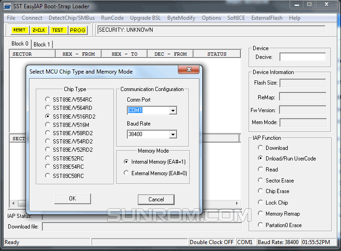Open the Baud Rate dropdown

[x=173, y=134]
